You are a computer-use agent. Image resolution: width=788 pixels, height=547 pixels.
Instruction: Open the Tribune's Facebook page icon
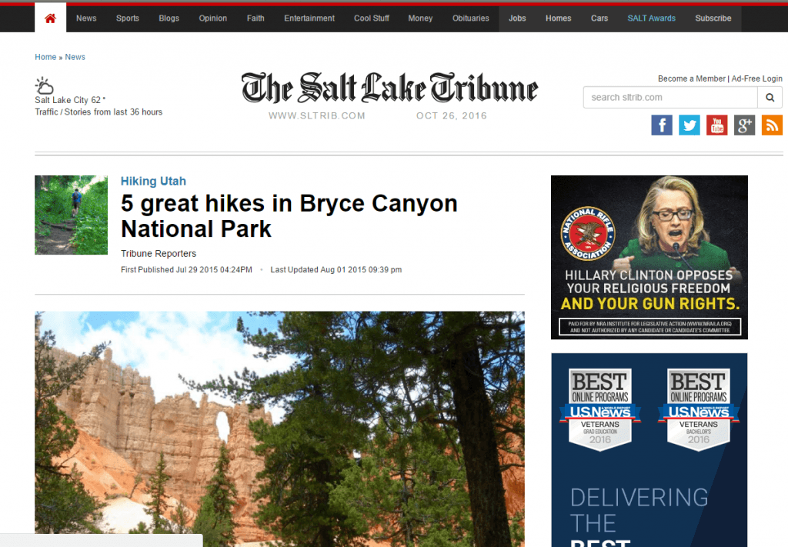point(662,125)
